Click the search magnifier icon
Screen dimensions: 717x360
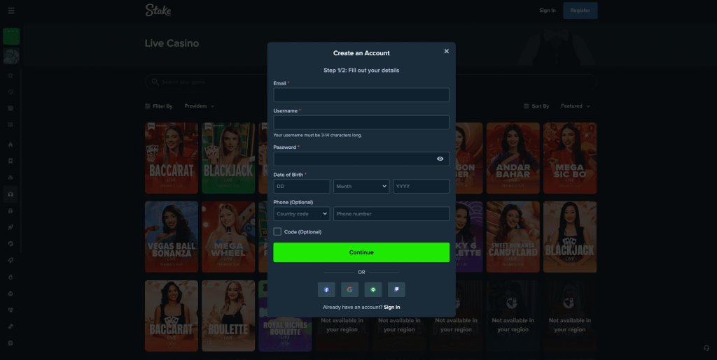click(155, 82)
